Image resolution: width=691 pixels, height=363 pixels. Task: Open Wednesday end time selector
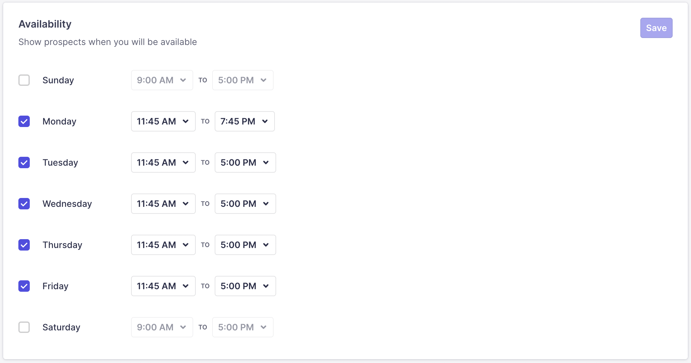pyautogui.click(x=245, y=204)
